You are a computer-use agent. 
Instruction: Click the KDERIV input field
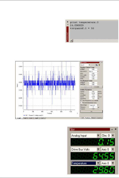tap(93, 77)
